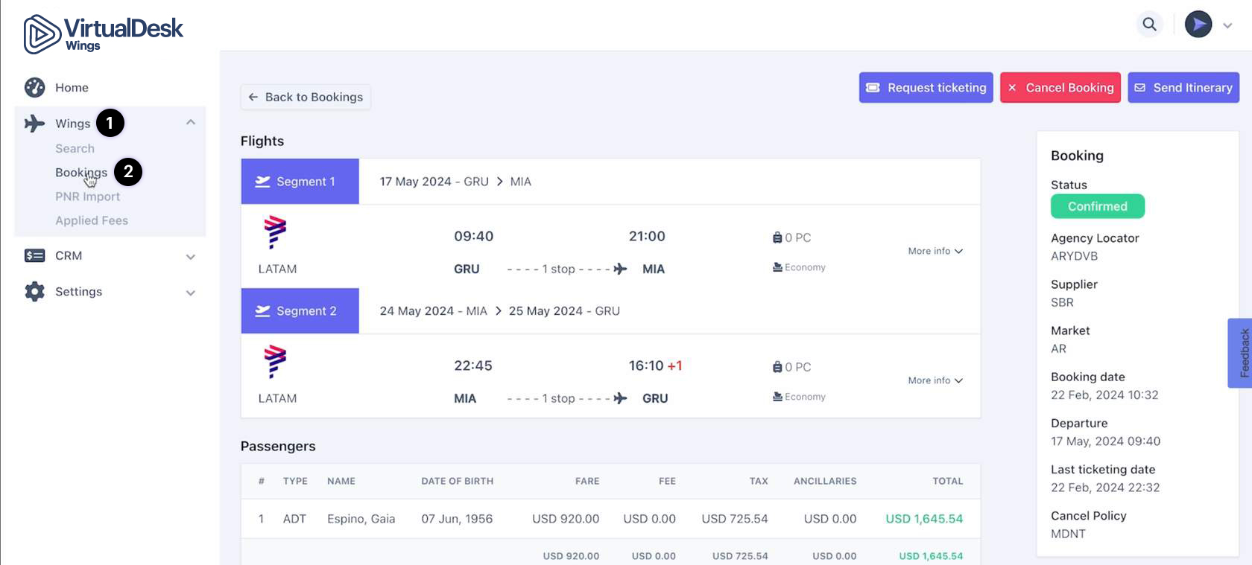Click the CRM money icon in sidebar
The image size is (1252, 565).
pos(34,256)
